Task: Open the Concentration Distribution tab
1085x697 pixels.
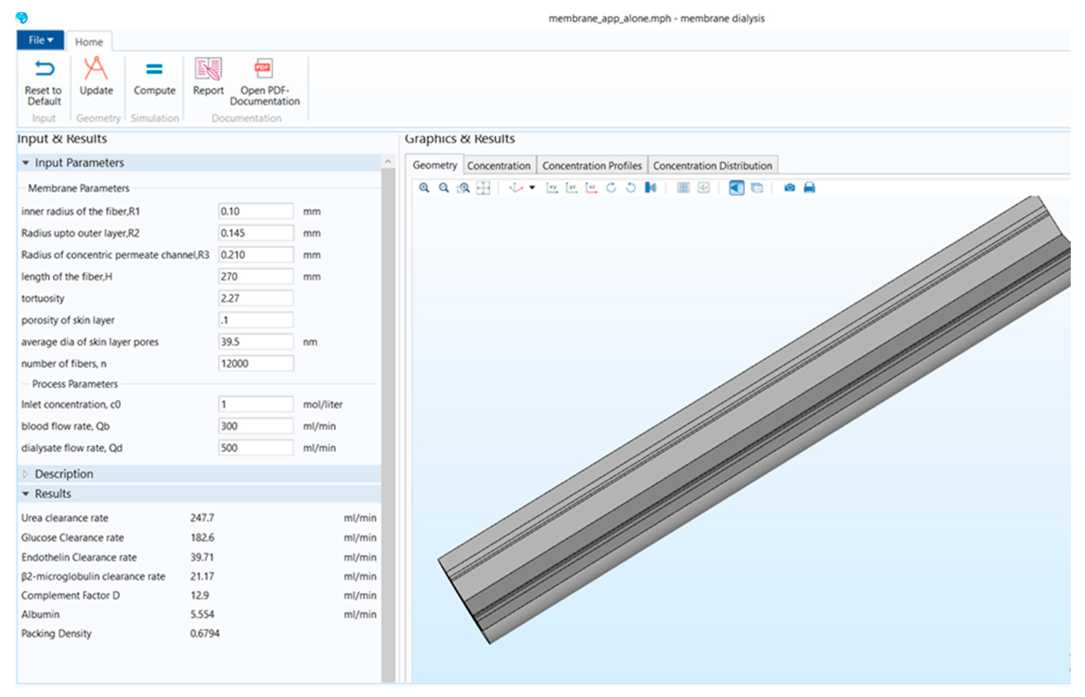Action: coord(712,166)
